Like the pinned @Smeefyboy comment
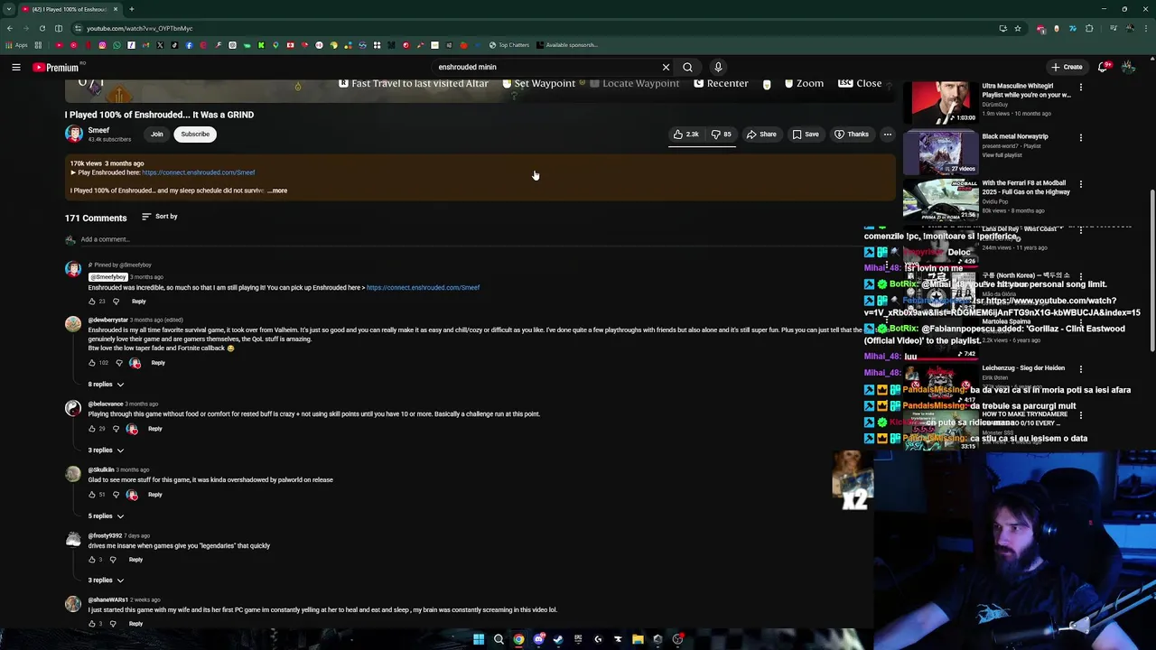The width and height of the screenshot is (1156, 650). point(91,302)
